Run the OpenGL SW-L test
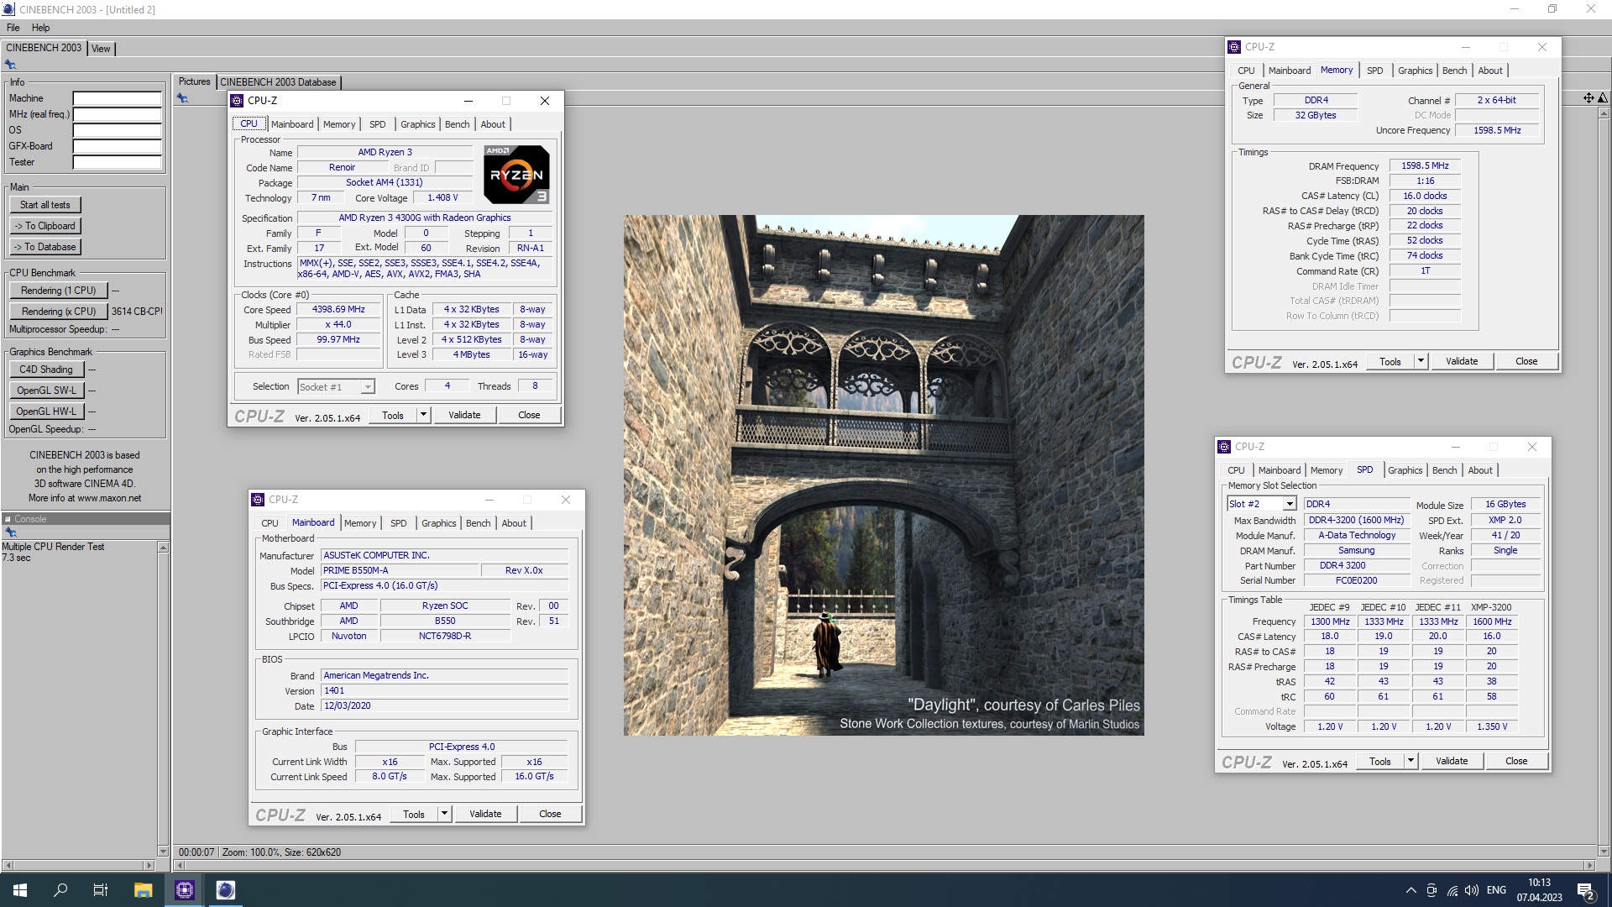 pyautogui.click(x=47, y=391)
